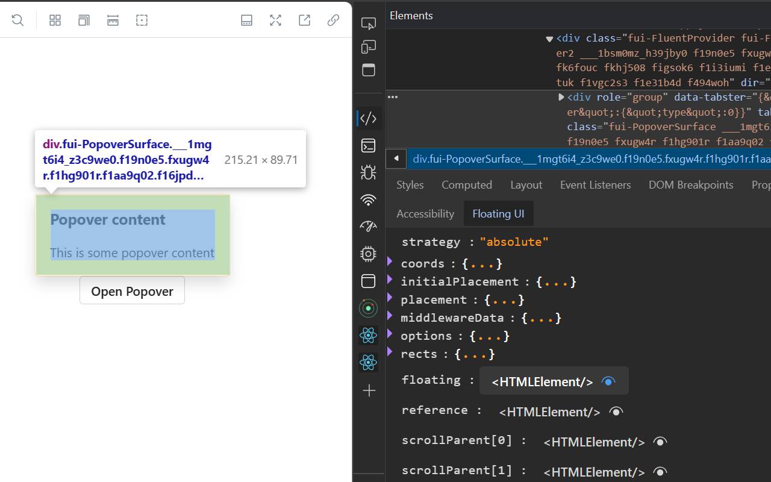The height and width of the screenshot is (482, 771).
Task: Click the "Popover content" heading
Action: (108, 220)
